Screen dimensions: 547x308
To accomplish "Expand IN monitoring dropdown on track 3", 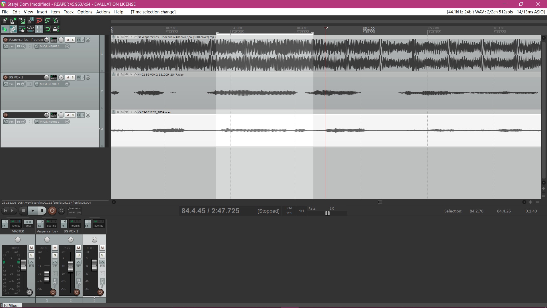I will tap(23, 122).
